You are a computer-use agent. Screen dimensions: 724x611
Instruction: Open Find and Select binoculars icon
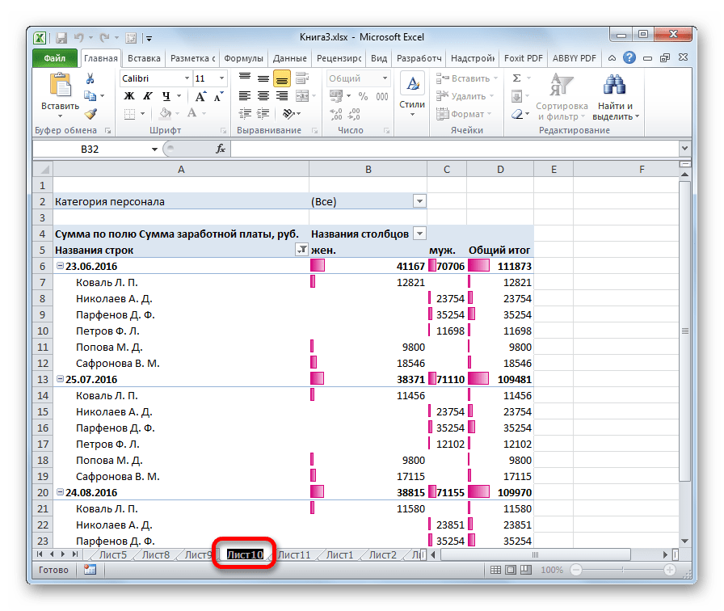click(x=615, y=86)
